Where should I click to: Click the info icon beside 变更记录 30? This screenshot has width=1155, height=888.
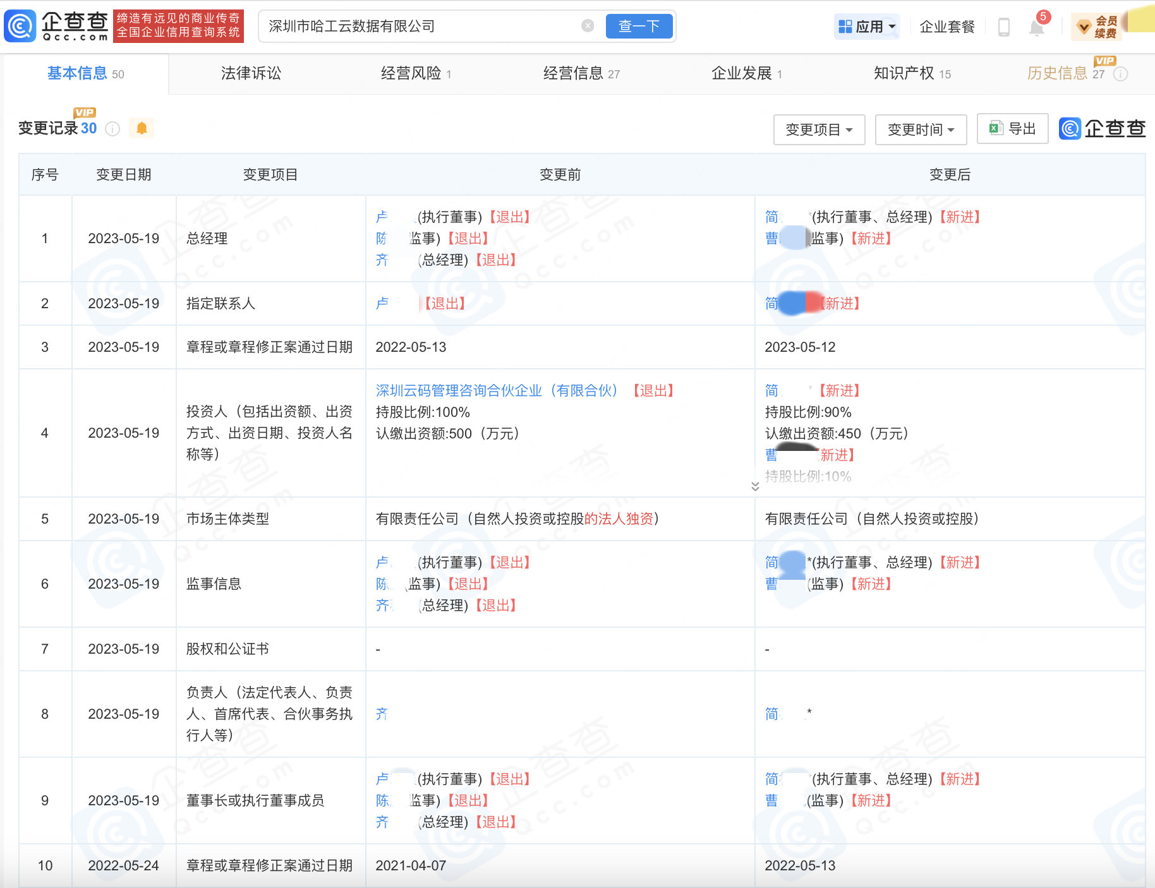(112, 129)
